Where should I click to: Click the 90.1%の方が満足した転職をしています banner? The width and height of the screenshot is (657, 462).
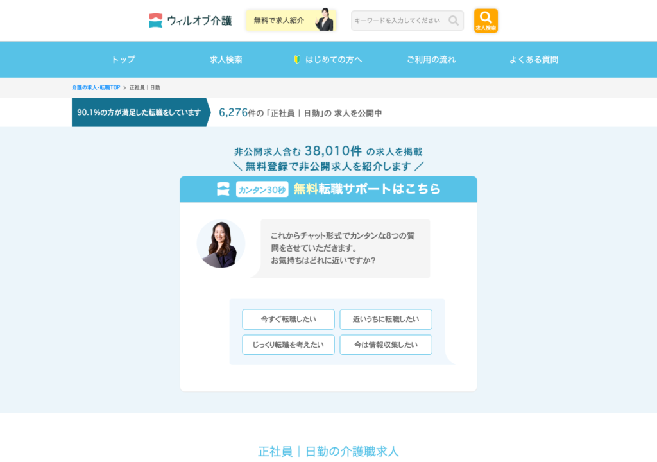[141, 112]
